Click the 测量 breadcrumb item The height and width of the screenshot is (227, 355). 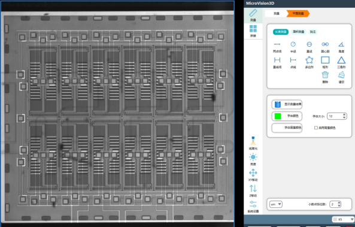point(277,14)
